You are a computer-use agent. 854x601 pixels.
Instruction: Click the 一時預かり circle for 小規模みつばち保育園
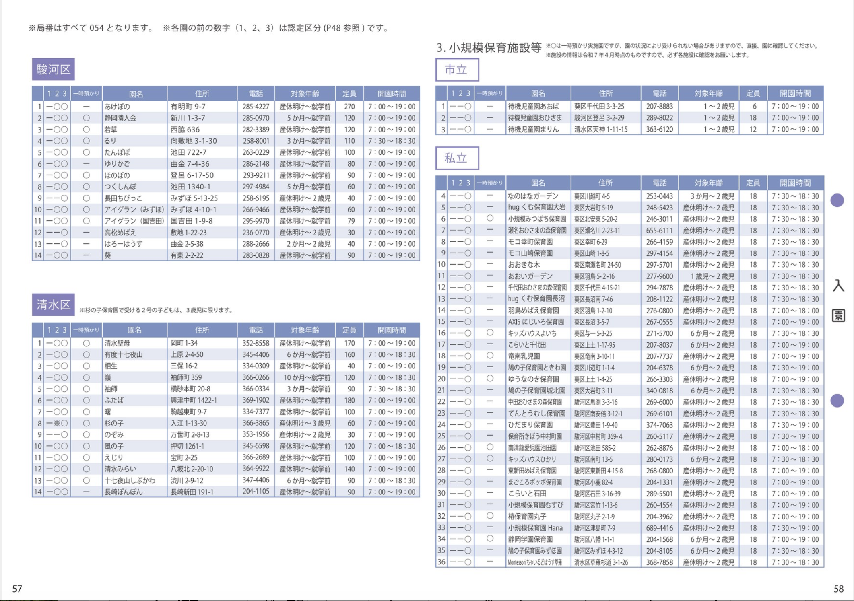490,218
